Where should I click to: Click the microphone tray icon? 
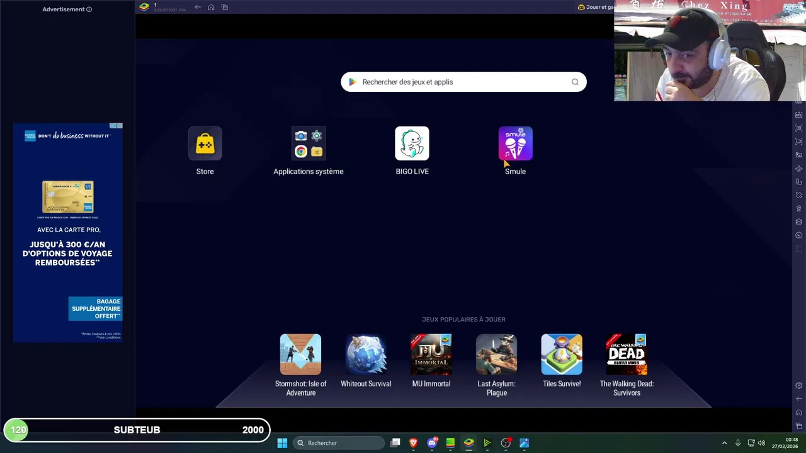click(x=738, y=443)
